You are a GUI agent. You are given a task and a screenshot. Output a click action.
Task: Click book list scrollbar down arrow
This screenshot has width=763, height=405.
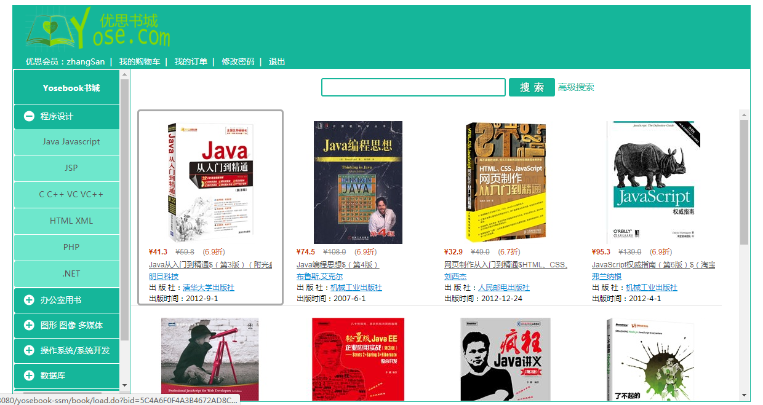coord(744,396)
